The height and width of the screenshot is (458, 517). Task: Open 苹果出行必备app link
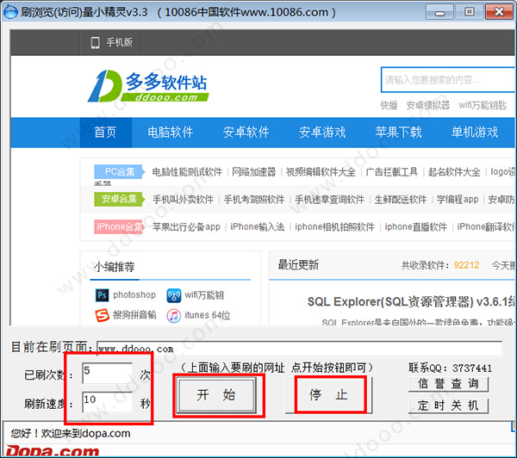click(x=186, y=227)
